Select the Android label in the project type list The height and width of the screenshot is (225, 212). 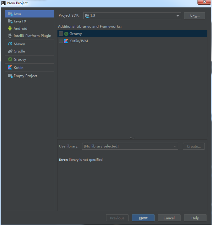coord(20,28)
